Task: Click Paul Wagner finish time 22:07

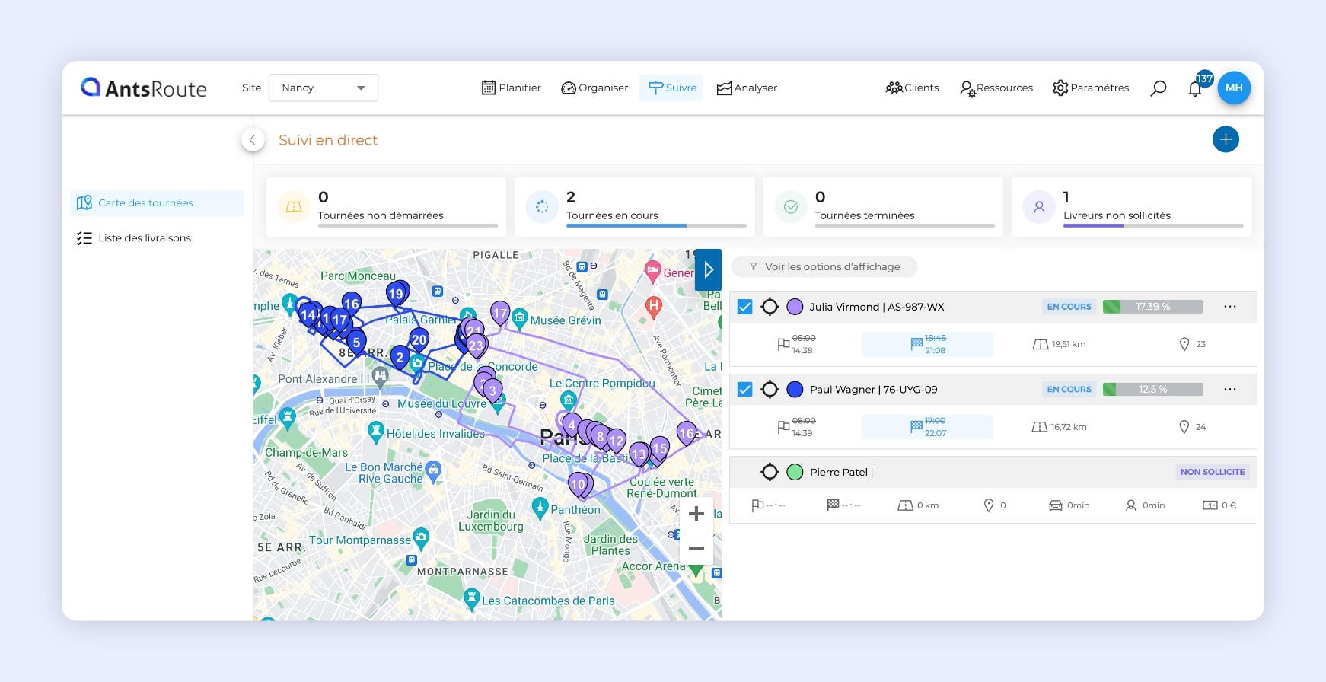Action: (936, 433)
